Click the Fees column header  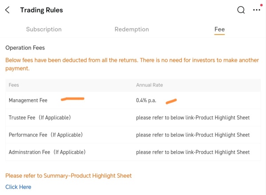14,85
